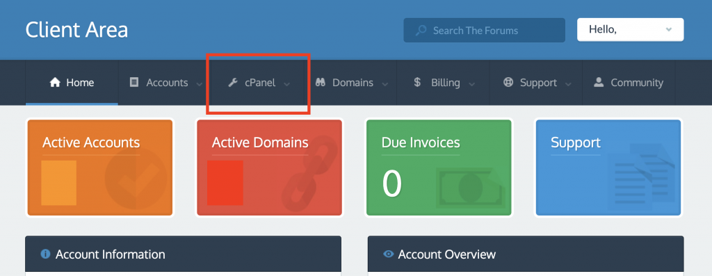Open the blue Support card
This screenshot has width=712, height=276.
click(608, 168)
